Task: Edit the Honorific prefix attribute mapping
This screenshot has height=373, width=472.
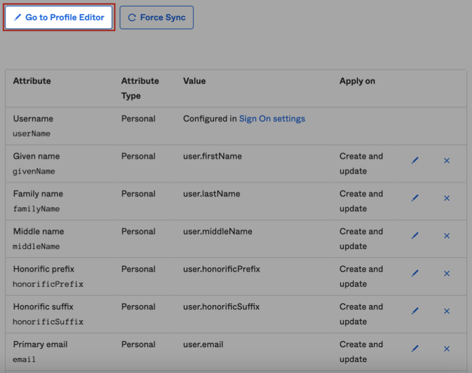Action: click(415, 273)
